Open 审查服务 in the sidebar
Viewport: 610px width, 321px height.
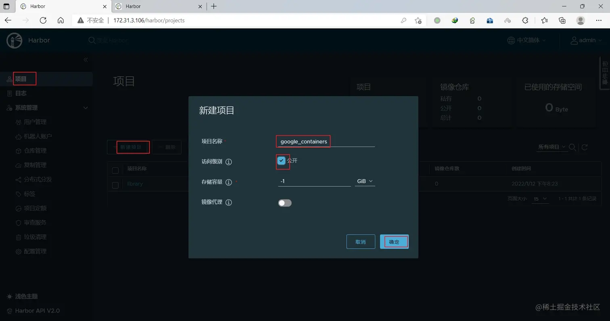point(35,223)
